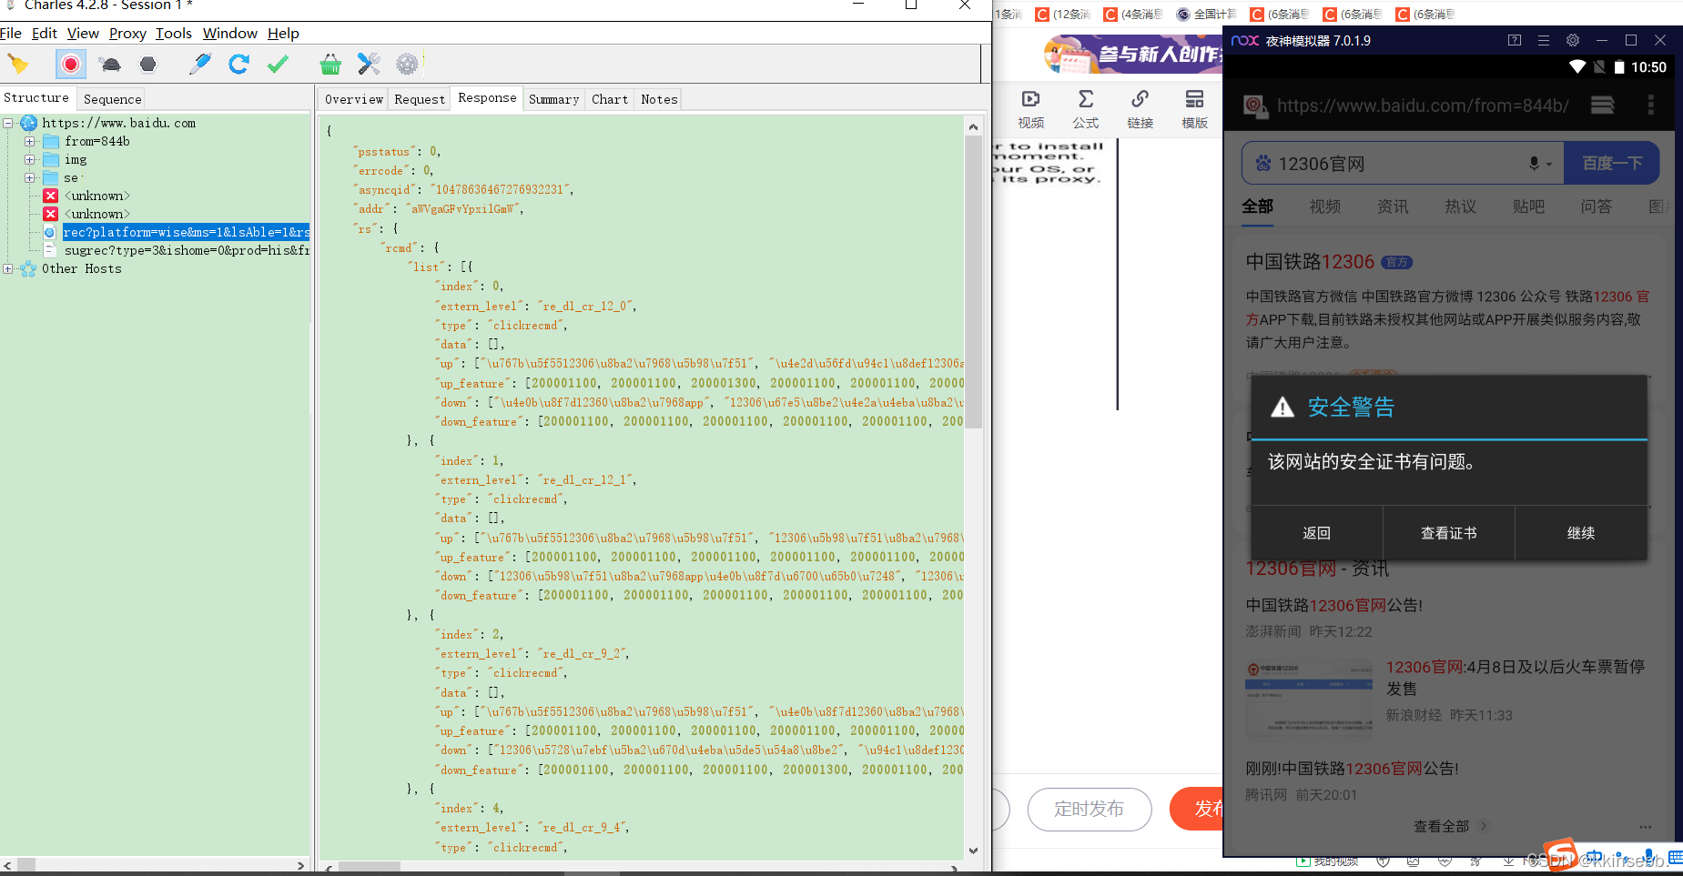Expand the Other Hosts node
The width and height of the screenshot is (1683, 876).
[x=8, y=268]
